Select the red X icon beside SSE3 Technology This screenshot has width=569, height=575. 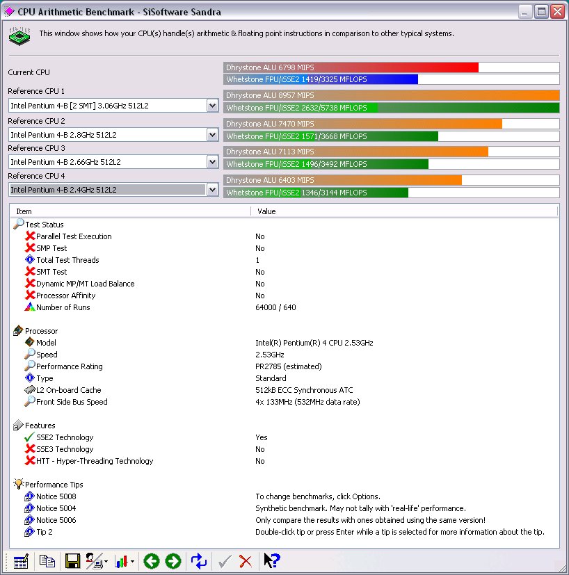click(x=30, y=449)
